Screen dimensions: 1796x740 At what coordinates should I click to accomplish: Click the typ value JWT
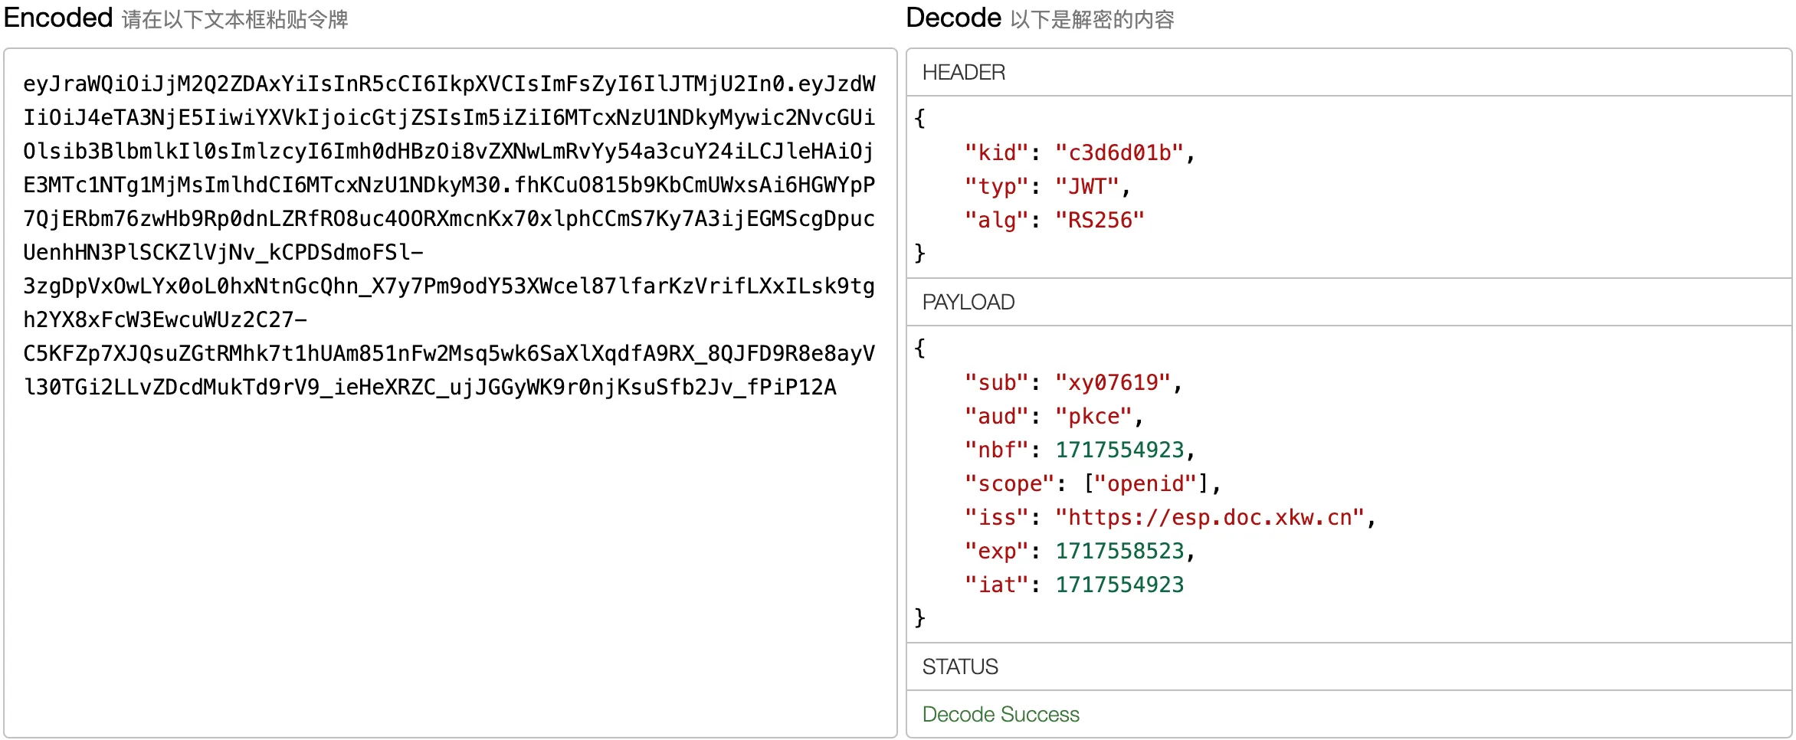click(x=1086, y=187)
